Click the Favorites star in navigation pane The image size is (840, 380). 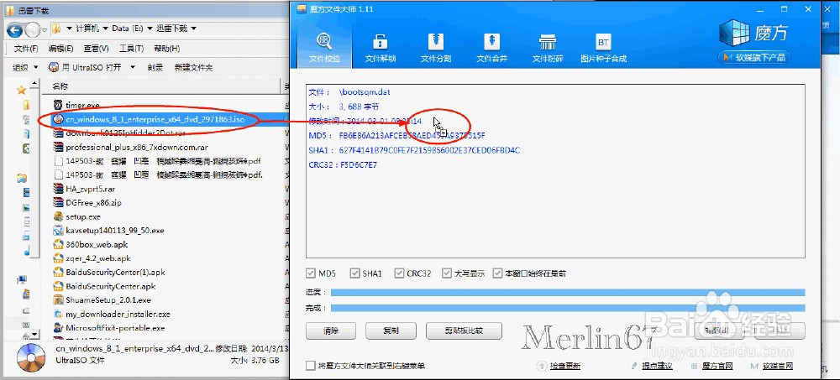point(22,90)
